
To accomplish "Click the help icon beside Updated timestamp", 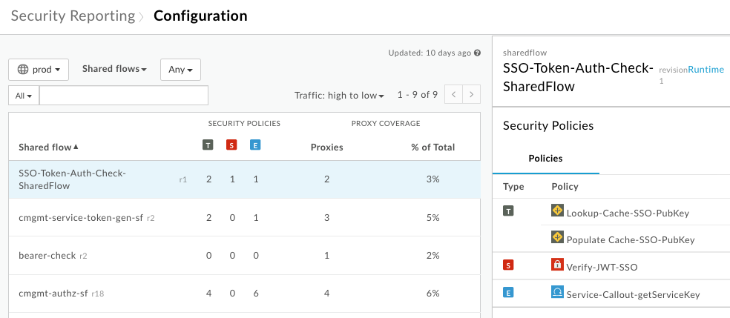I will click(478, 53).
